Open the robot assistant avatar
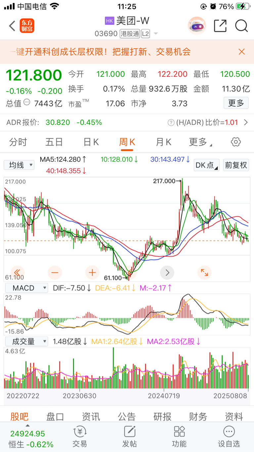 [x=197, y=26]
